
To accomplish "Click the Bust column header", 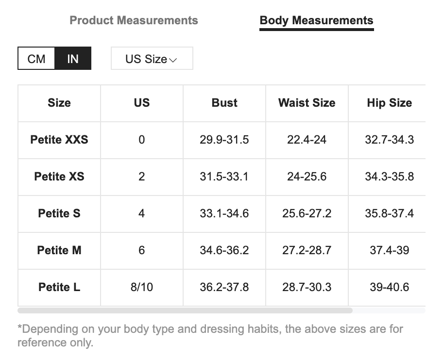I will [224, 103].
